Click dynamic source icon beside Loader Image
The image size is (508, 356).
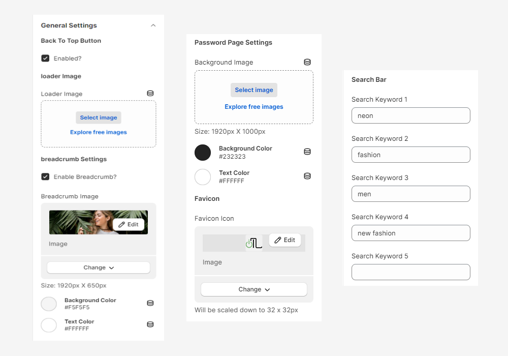click(x=150, y=94)
